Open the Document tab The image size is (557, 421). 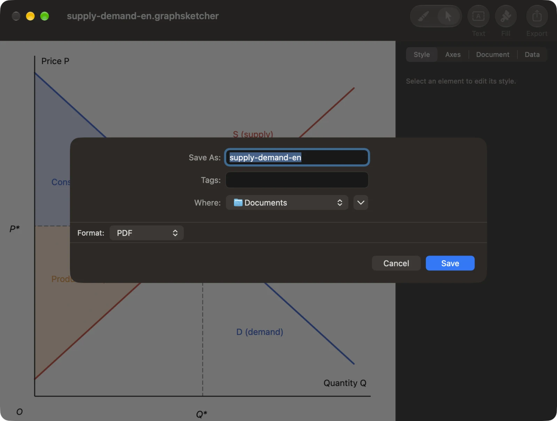point(493,55)
